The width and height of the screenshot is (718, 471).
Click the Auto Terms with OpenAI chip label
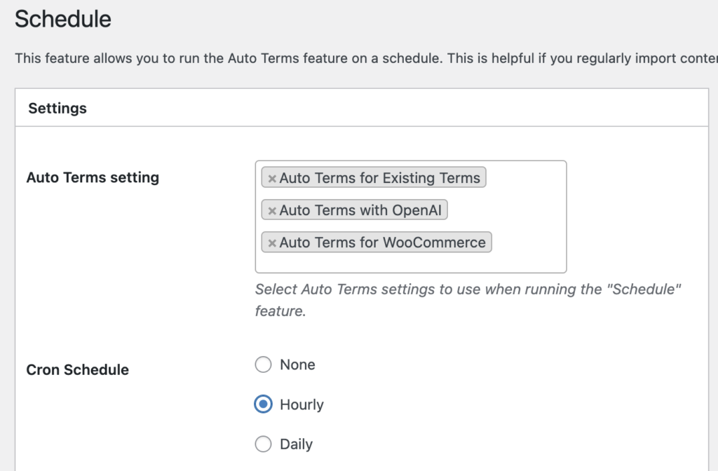(x=361, y=210)
